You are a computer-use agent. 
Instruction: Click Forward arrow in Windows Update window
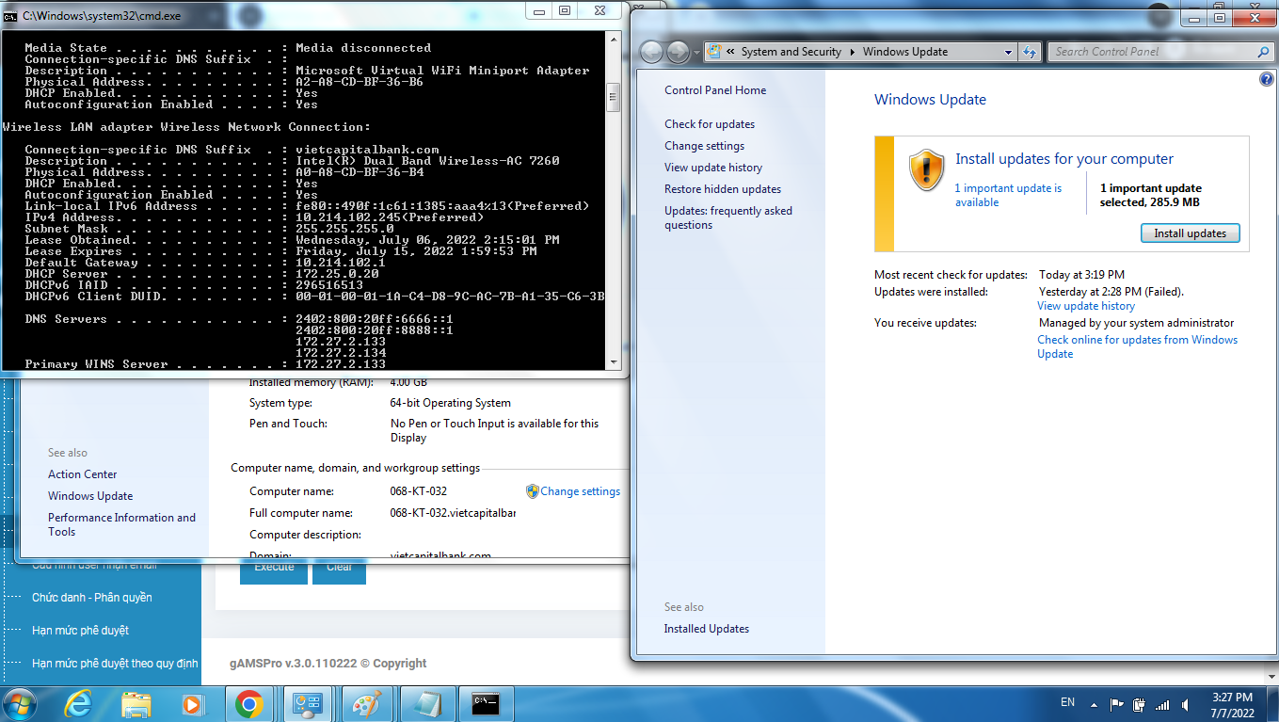(x=678, y=52)
